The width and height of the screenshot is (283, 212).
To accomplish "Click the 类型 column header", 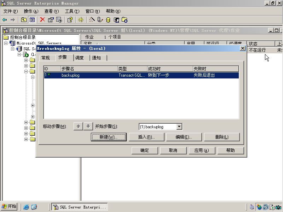I will tap(132, 69).
